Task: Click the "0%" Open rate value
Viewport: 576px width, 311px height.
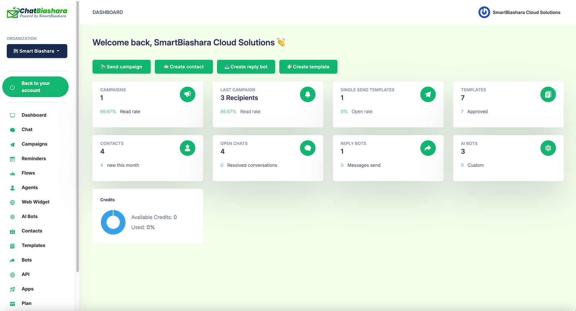Action: (344, 112)
